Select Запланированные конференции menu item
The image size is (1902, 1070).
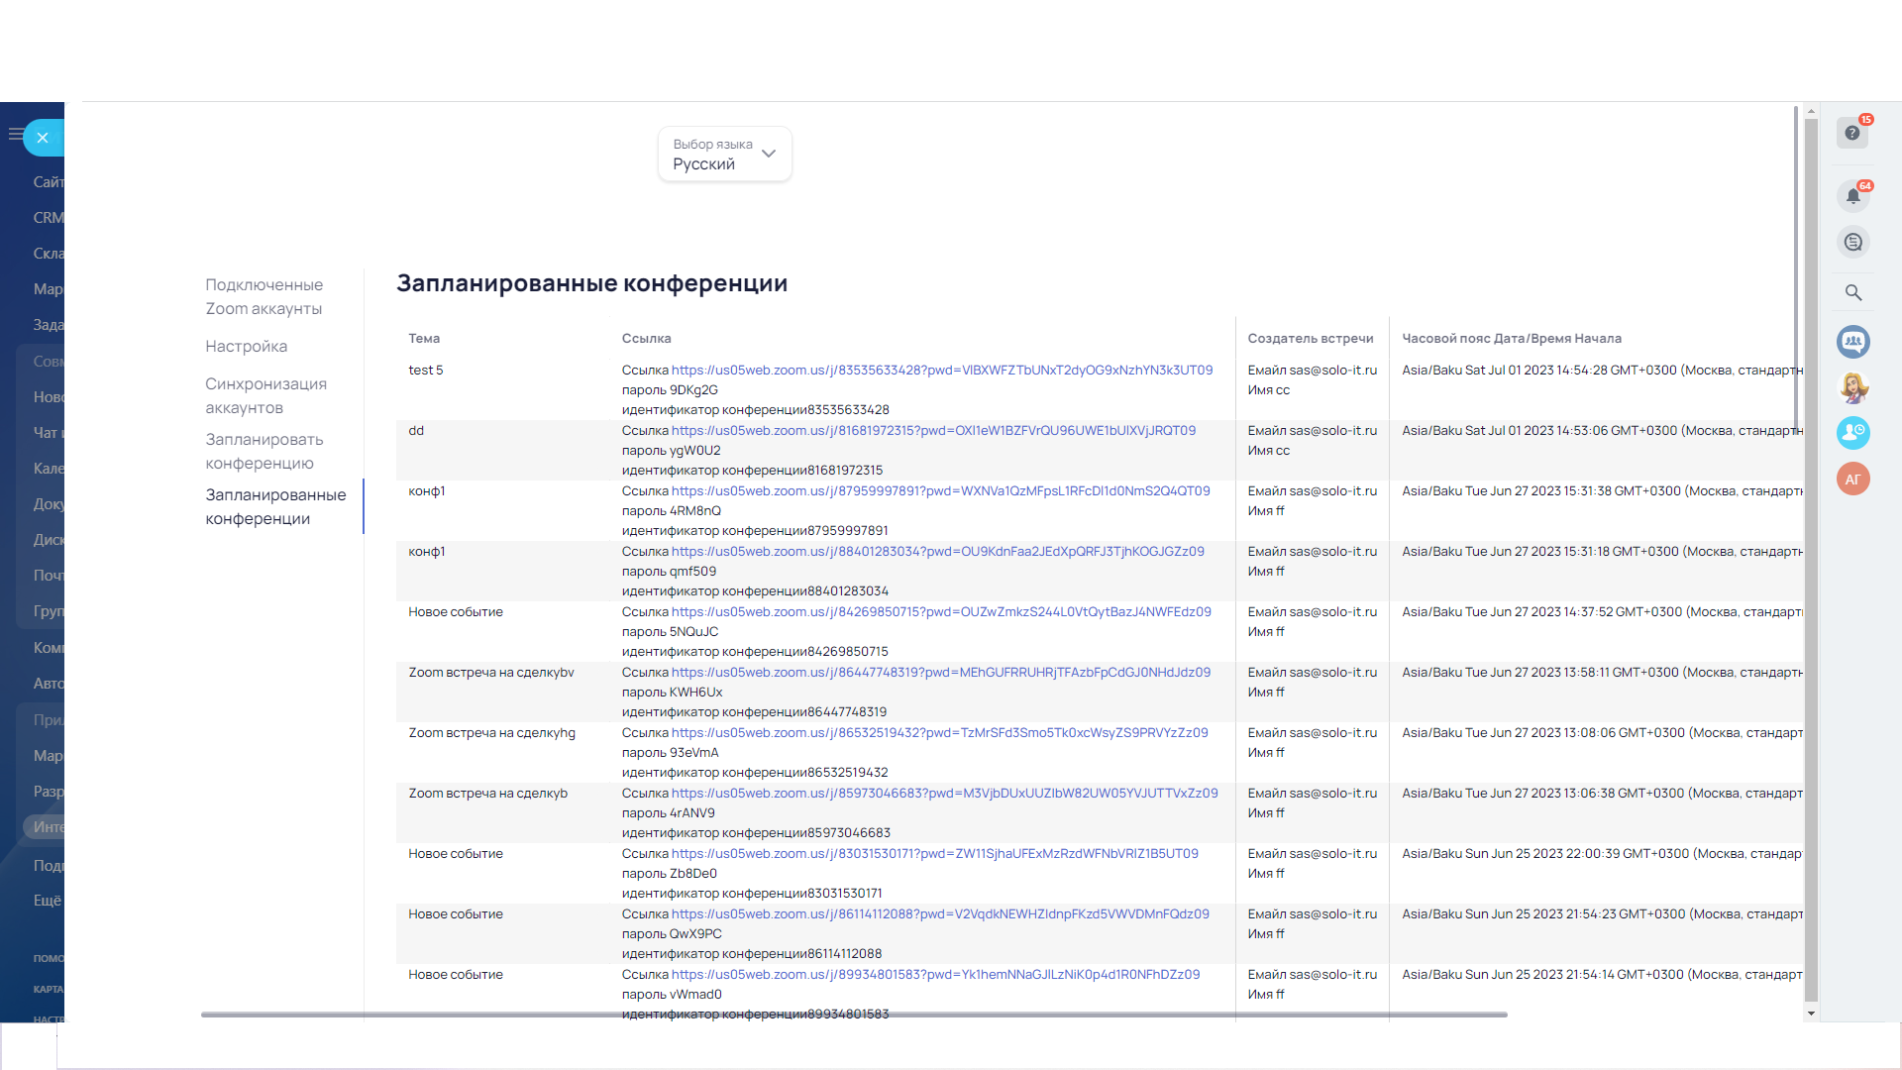[x=275, y=506]
